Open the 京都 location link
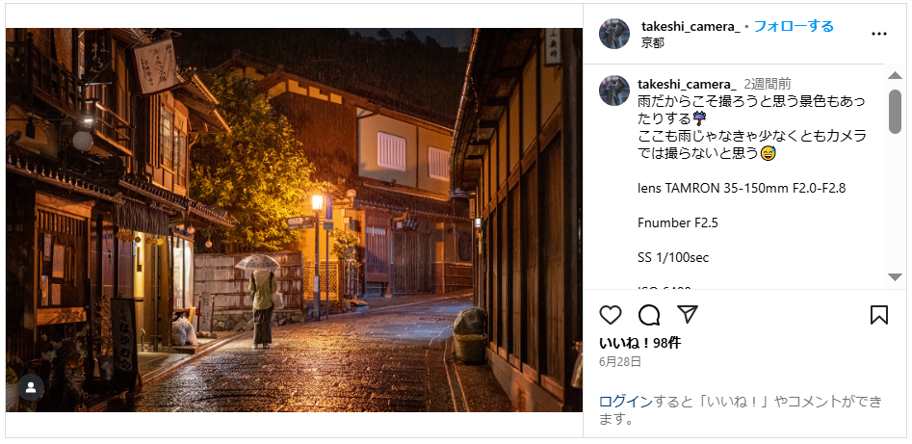 653,43
